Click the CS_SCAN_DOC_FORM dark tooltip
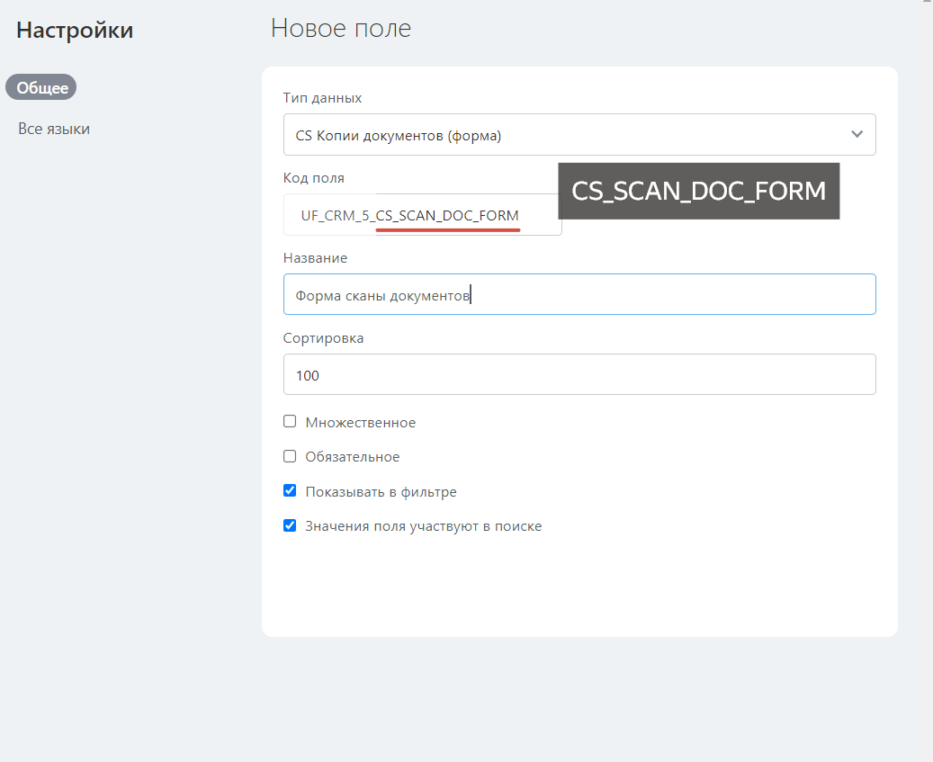The width and height of the screenshot is (933, 762). [698, 191]
